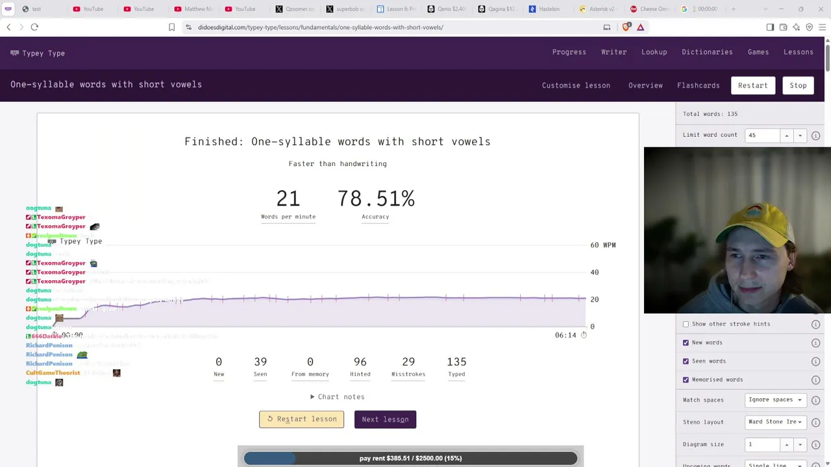View info for Limit word count
Screen dimensions: 831x467
pos(815,136)
